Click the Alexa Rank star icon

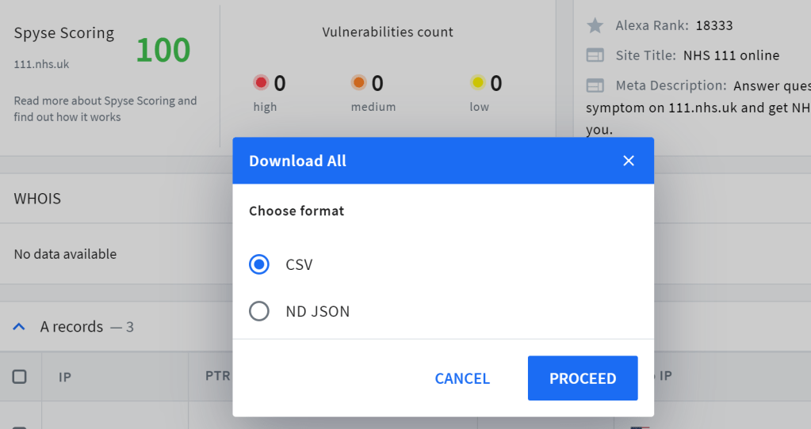pyautogui.click(x=595, y=25)
